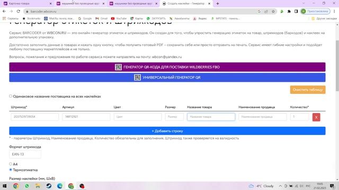Click the Артикул input field
Screen dimensions: 339x190
[86, 117]
